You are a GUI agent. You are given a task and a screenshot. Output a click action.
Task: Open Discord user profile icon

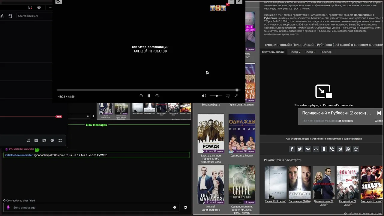click(10, 16)
